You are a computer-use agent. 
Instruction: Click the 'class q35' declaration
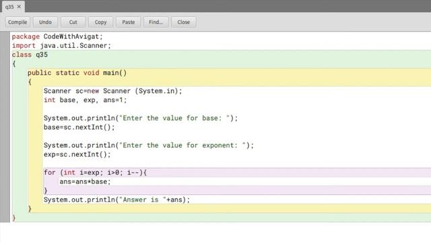coord(30,54)
